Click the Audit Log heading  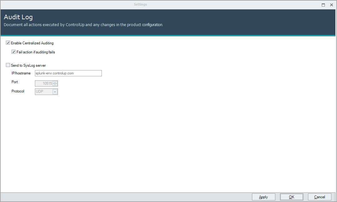click(x=18, y=17)
